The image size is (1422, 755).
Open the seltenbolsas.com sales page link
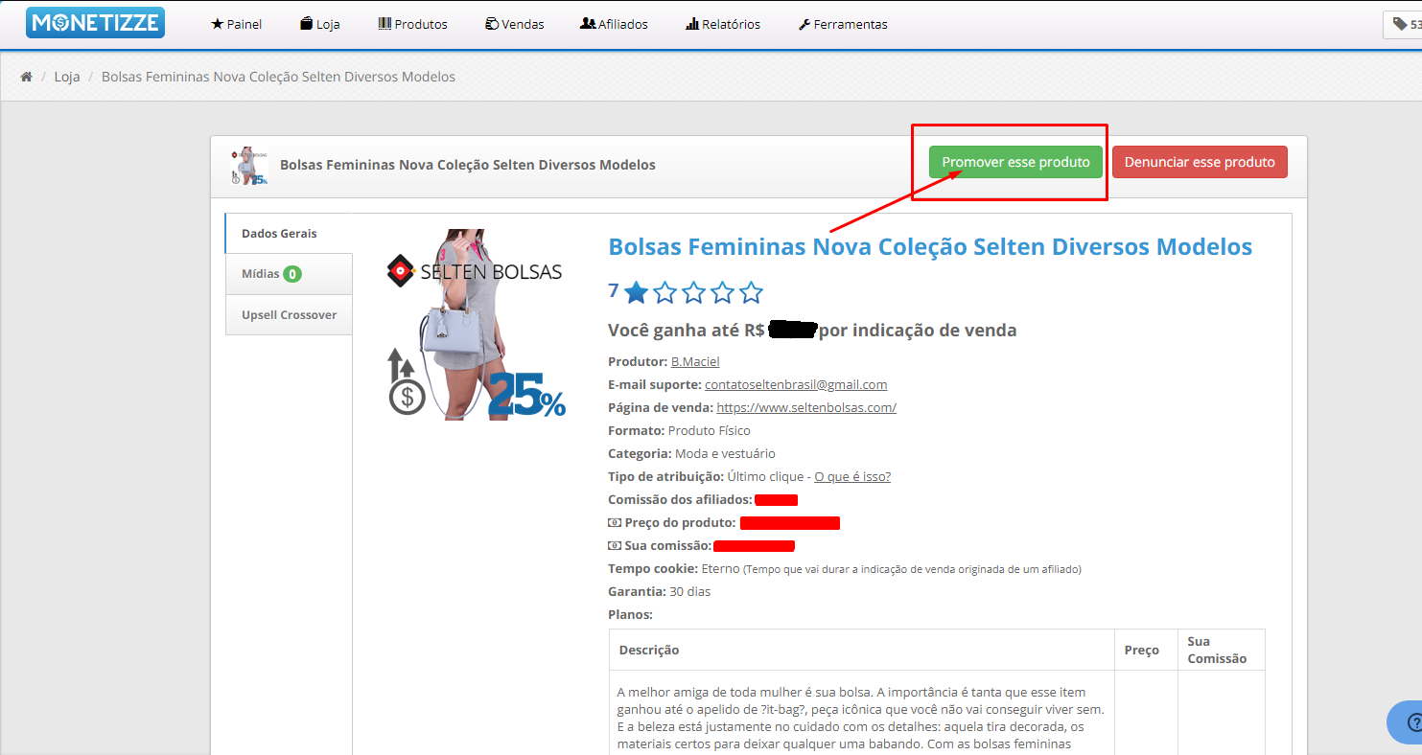[806, 407]
